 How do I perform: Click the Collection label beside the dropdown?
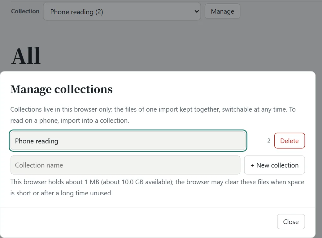click(25, 11)
